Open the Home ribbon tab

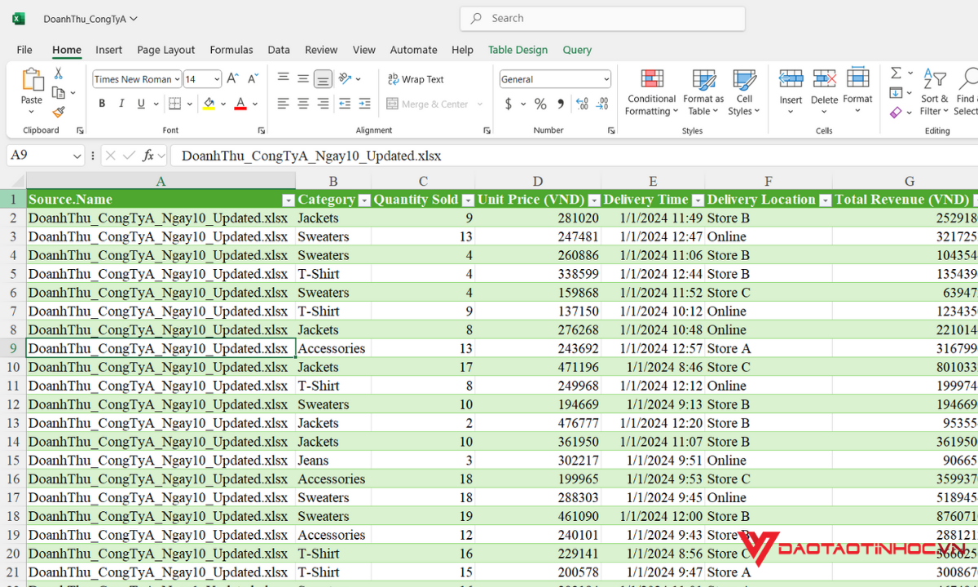click(x=67, y=50)
